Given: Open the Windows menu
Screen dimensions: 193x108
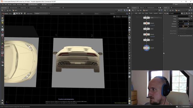Looking at the screenshot, I should point(19,4).
